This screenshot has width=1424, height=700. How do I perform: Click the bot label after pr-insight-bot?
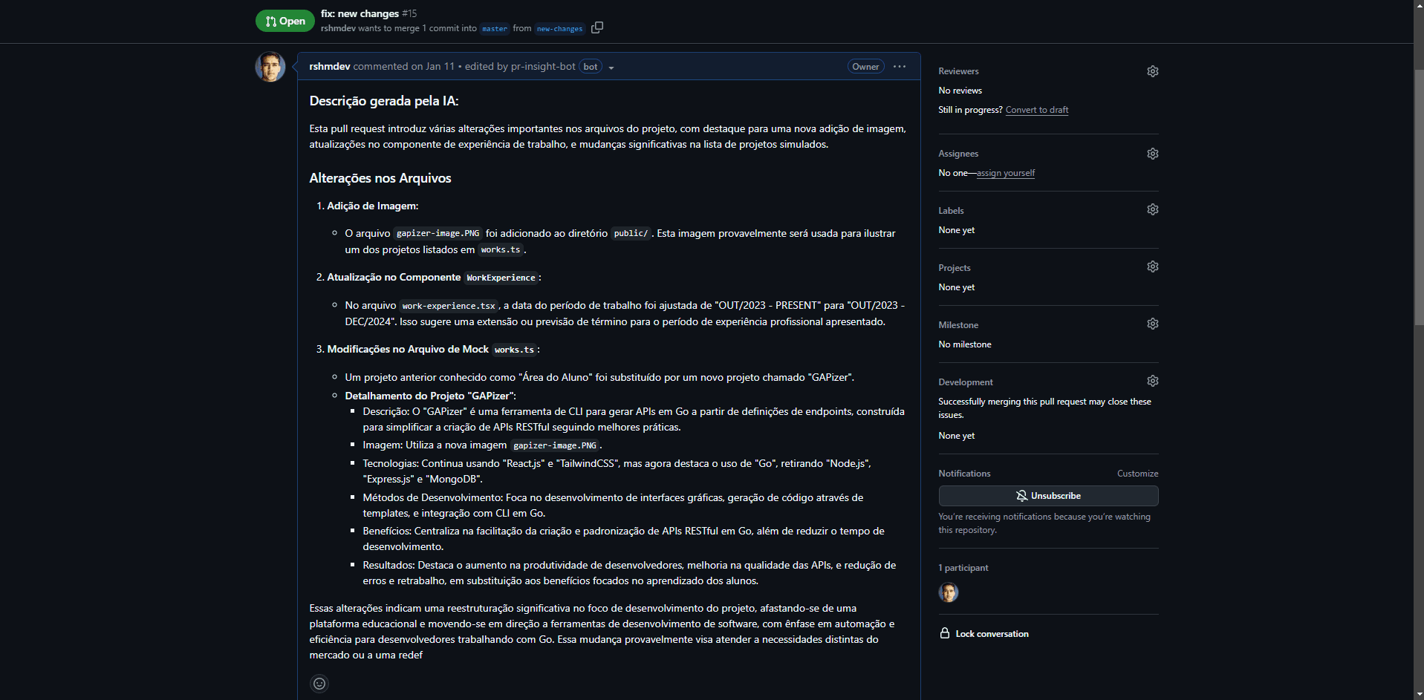tap(591, 67)
